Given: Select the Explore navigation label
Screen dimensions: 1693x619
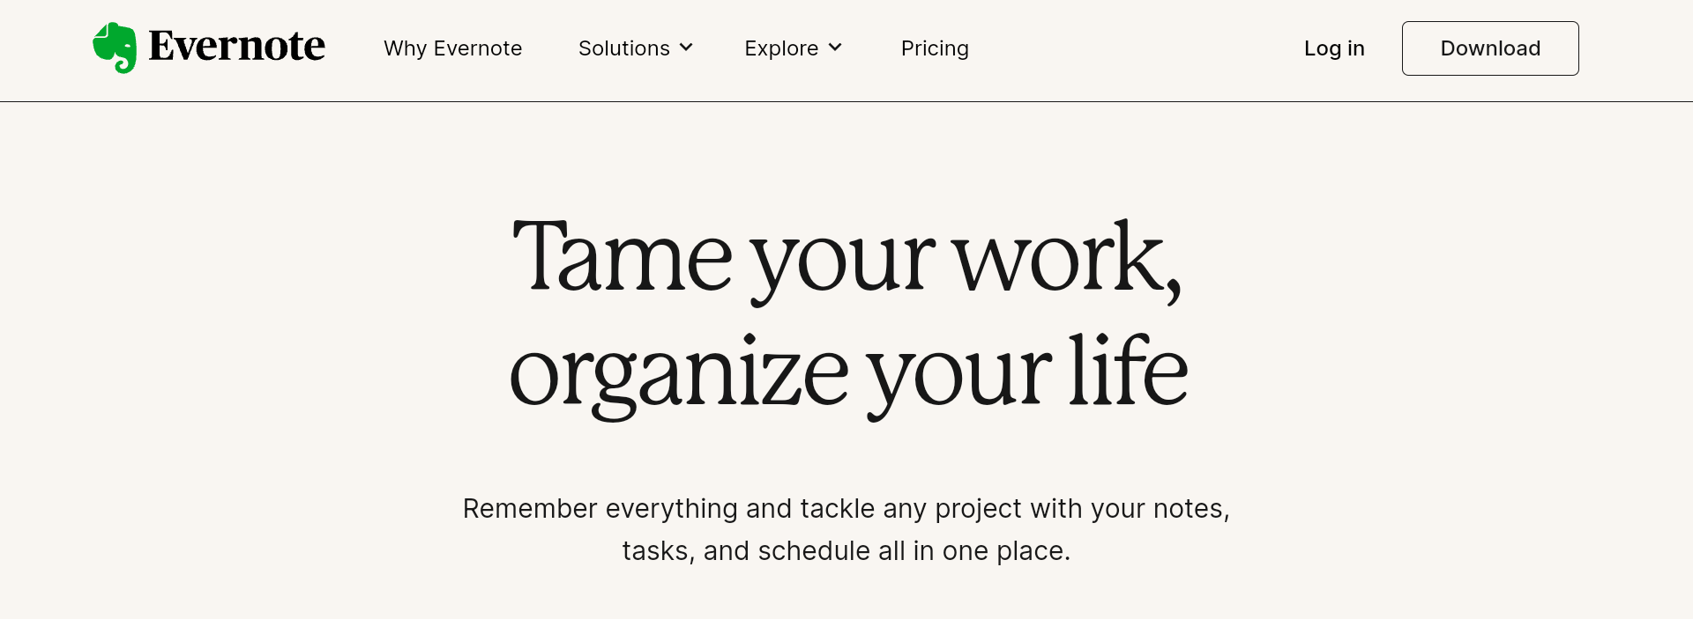Looking at the screenshot, I should pos(781,48).
